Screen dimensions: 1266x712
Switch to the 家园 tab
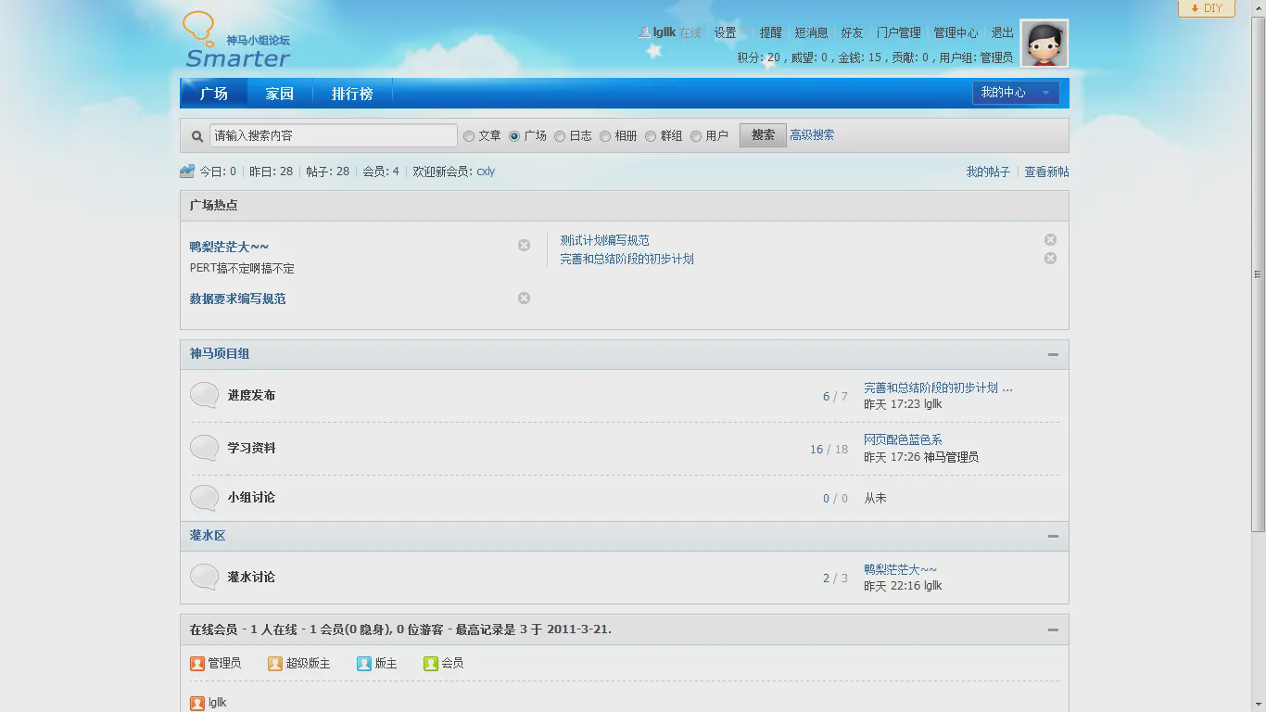point(280,94)
